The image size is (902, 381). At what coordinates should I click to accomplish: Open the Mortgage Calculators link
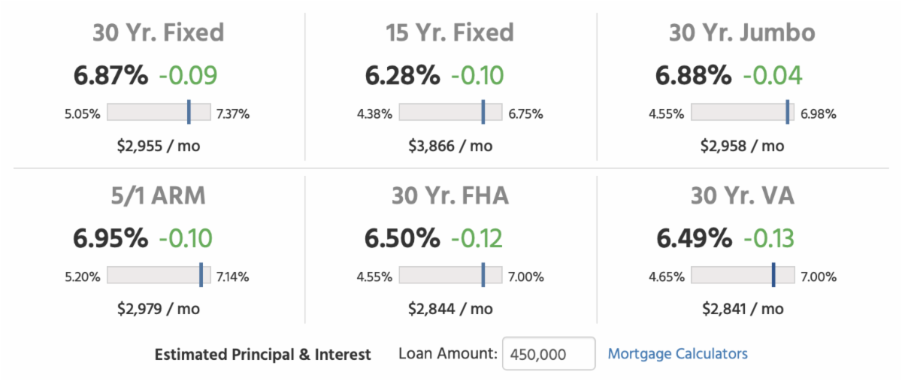click(x=677, y=353)
